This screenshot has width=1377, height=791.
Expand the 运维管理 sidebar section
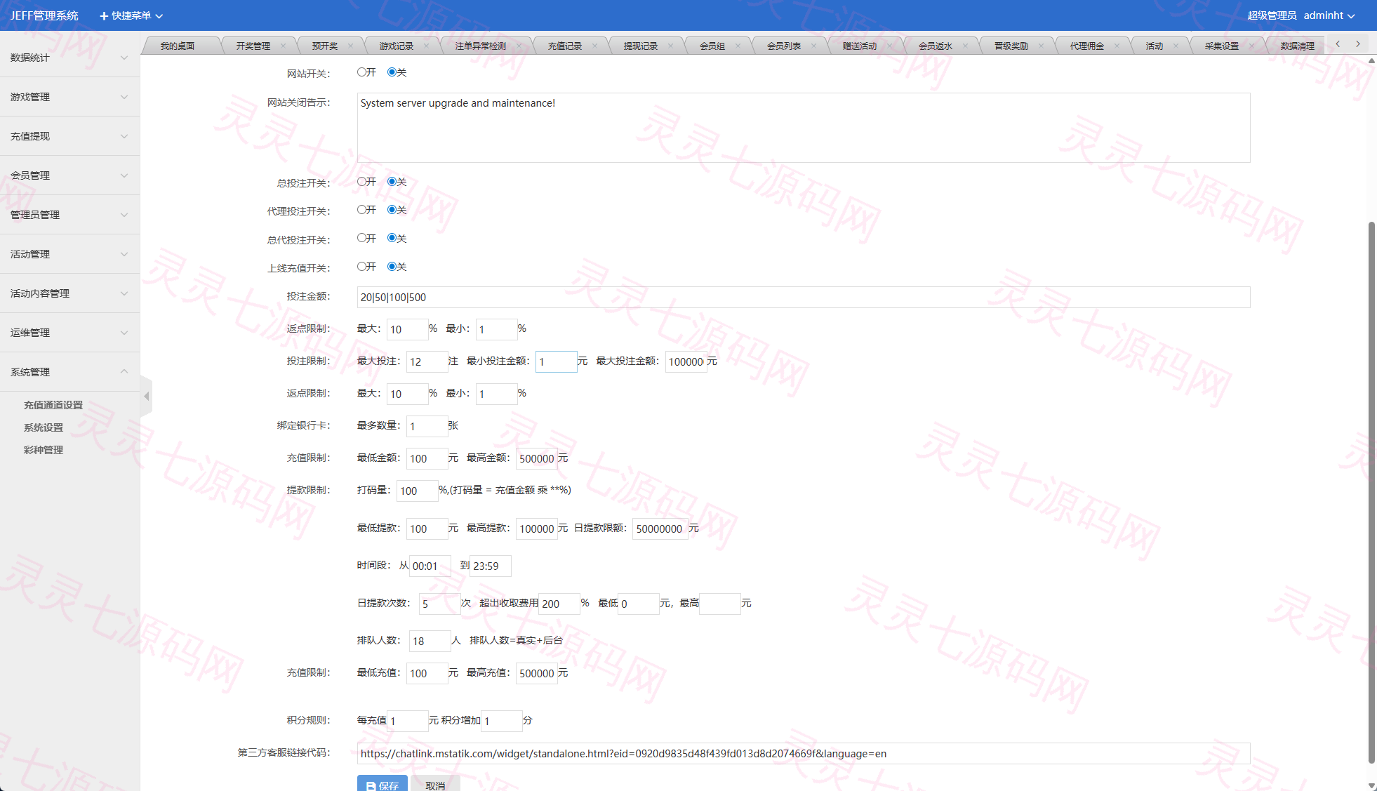(x=69, y=333)
